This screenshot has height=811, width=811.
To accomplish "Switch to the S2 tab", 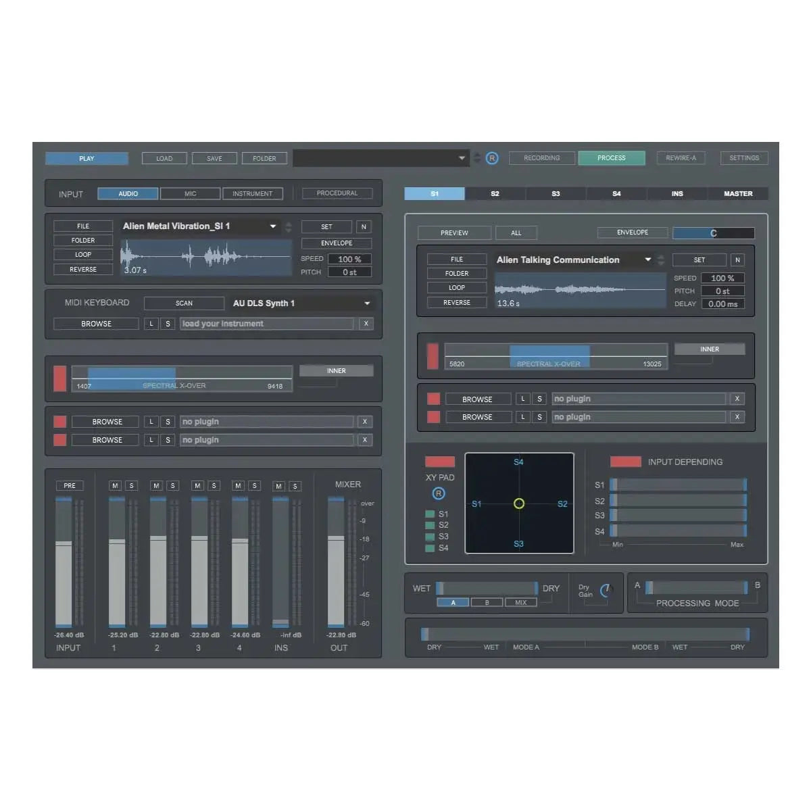I will click(495, 193).
